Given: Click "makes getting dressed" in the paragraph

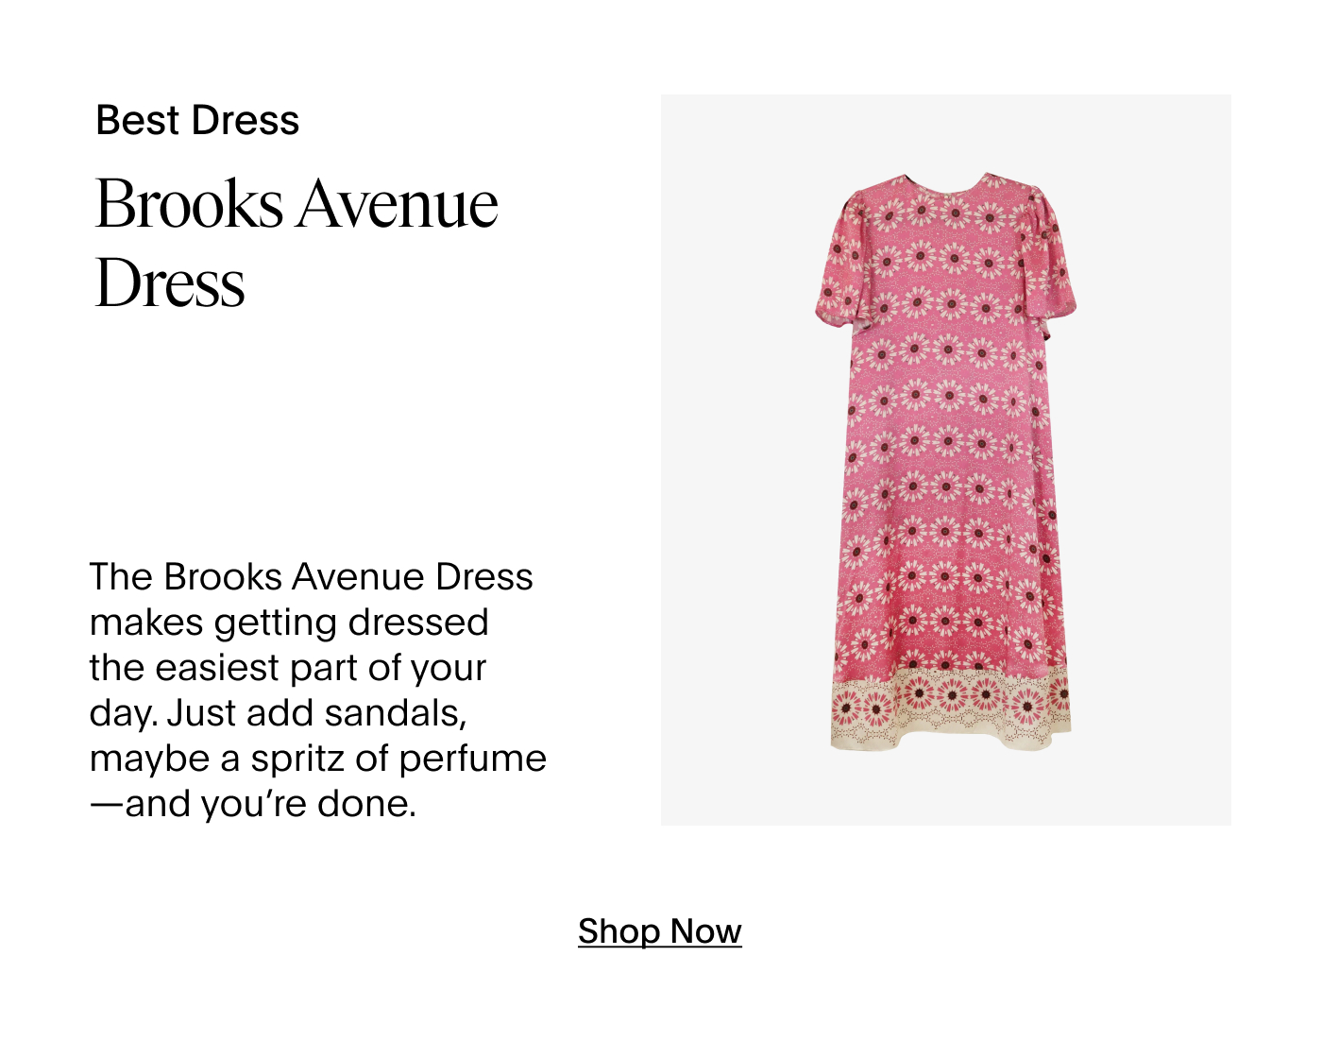Looking at the screenshot, I should [289, 623].
